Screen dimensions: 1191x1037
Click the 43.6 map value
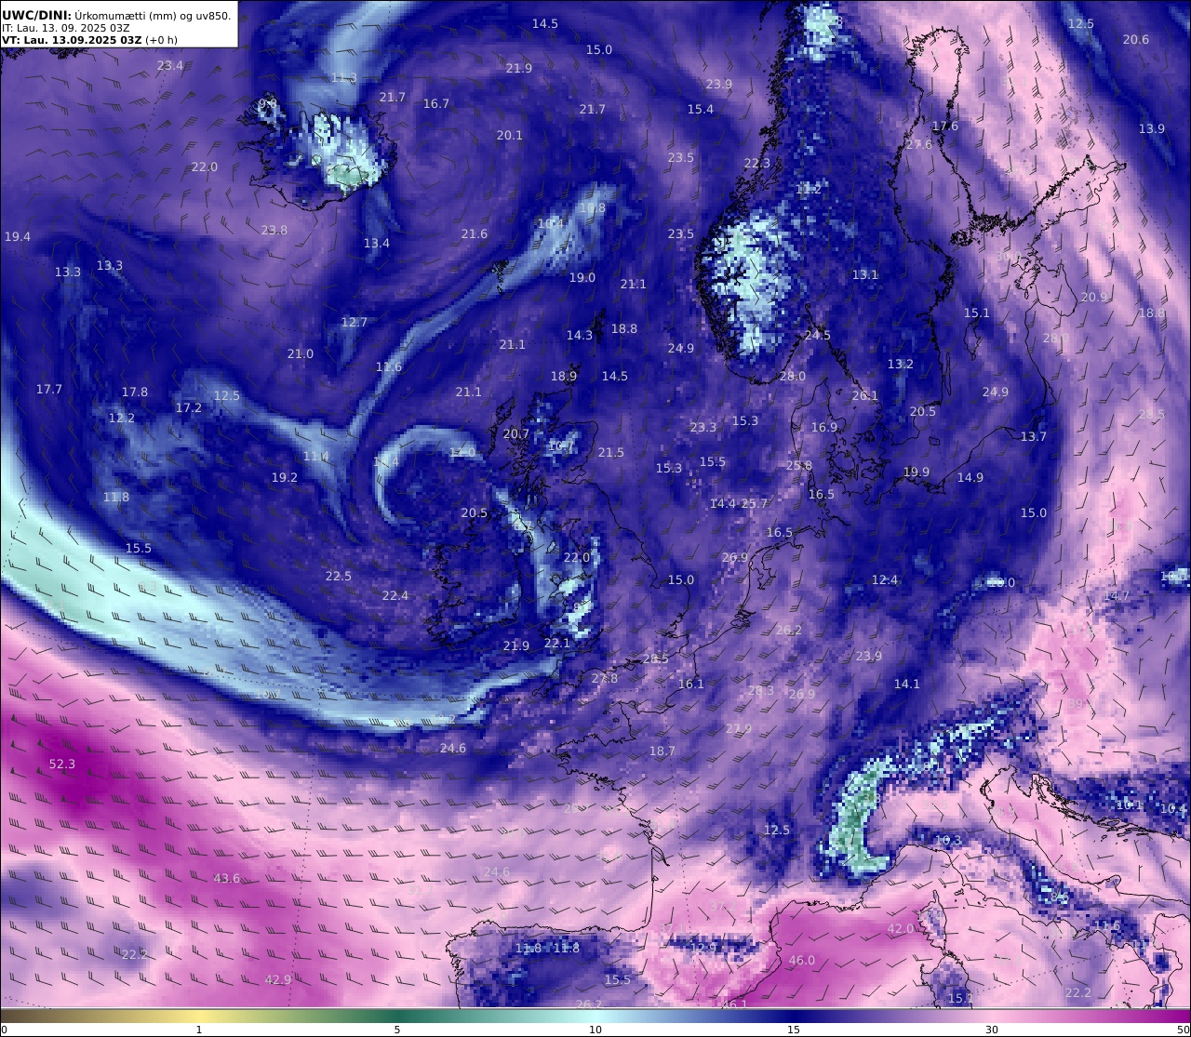coord(227,878)
